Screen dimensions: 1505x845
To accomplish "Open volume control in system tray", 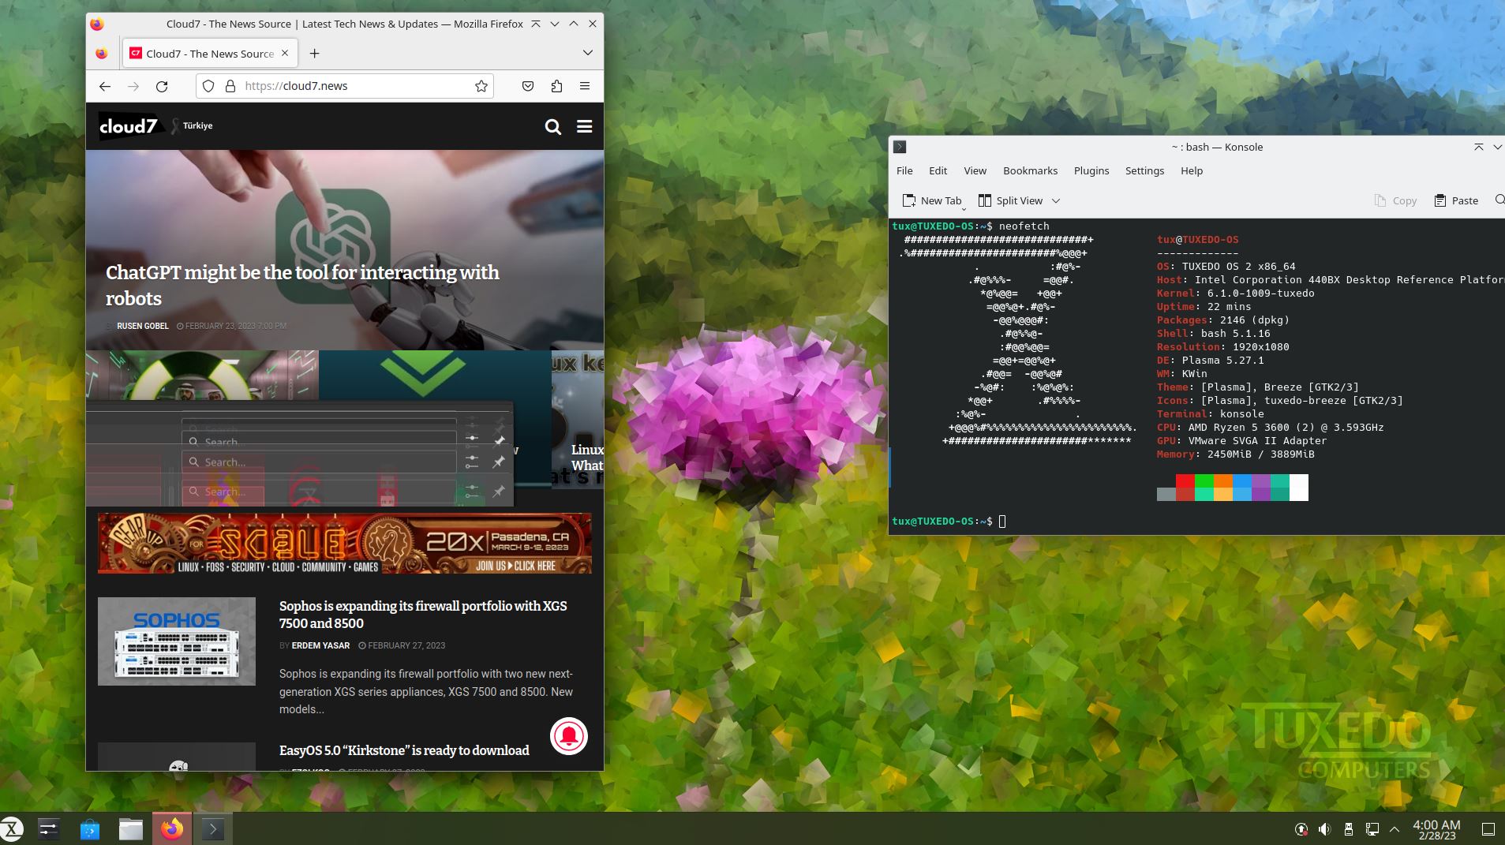I will coord(1325,829).
